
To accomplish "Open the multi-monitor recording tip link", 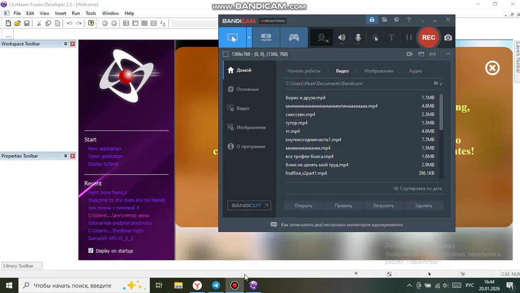I will (x=341, y=225).
